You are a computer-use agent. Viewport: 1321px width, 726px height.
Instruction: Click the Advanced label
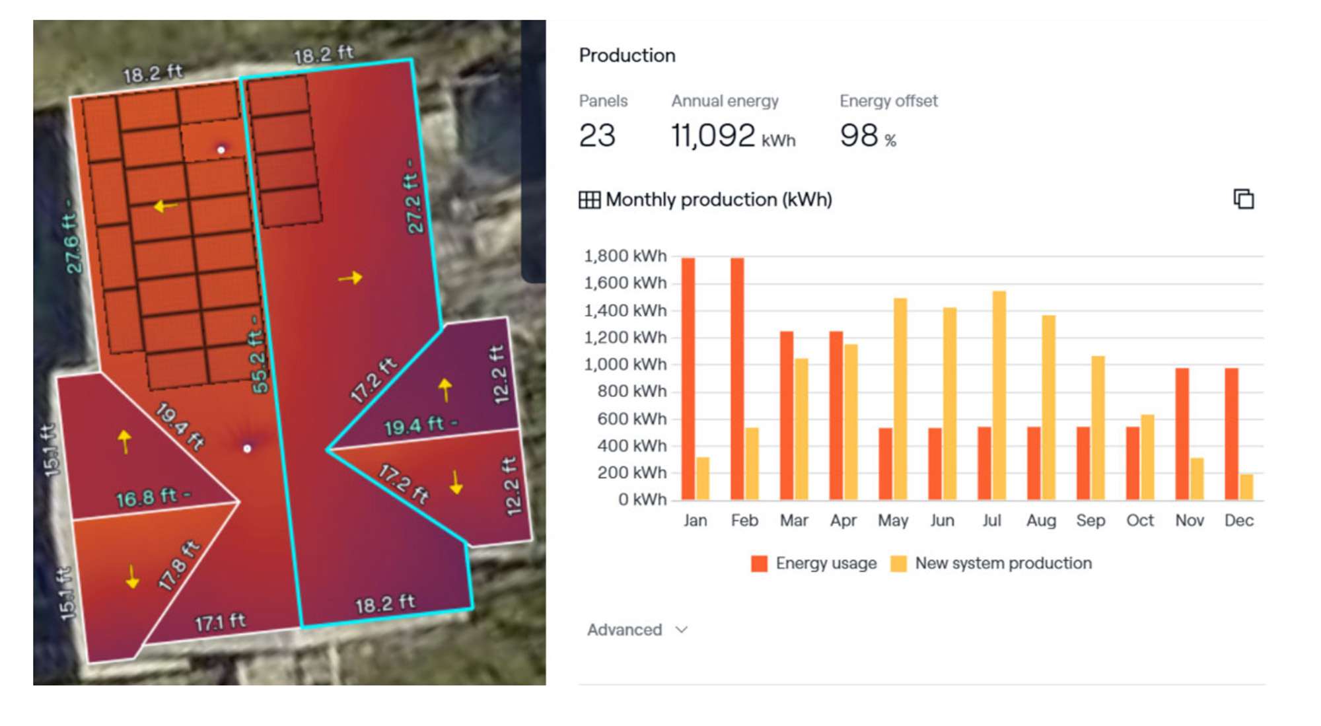click(x=624, y=630)
